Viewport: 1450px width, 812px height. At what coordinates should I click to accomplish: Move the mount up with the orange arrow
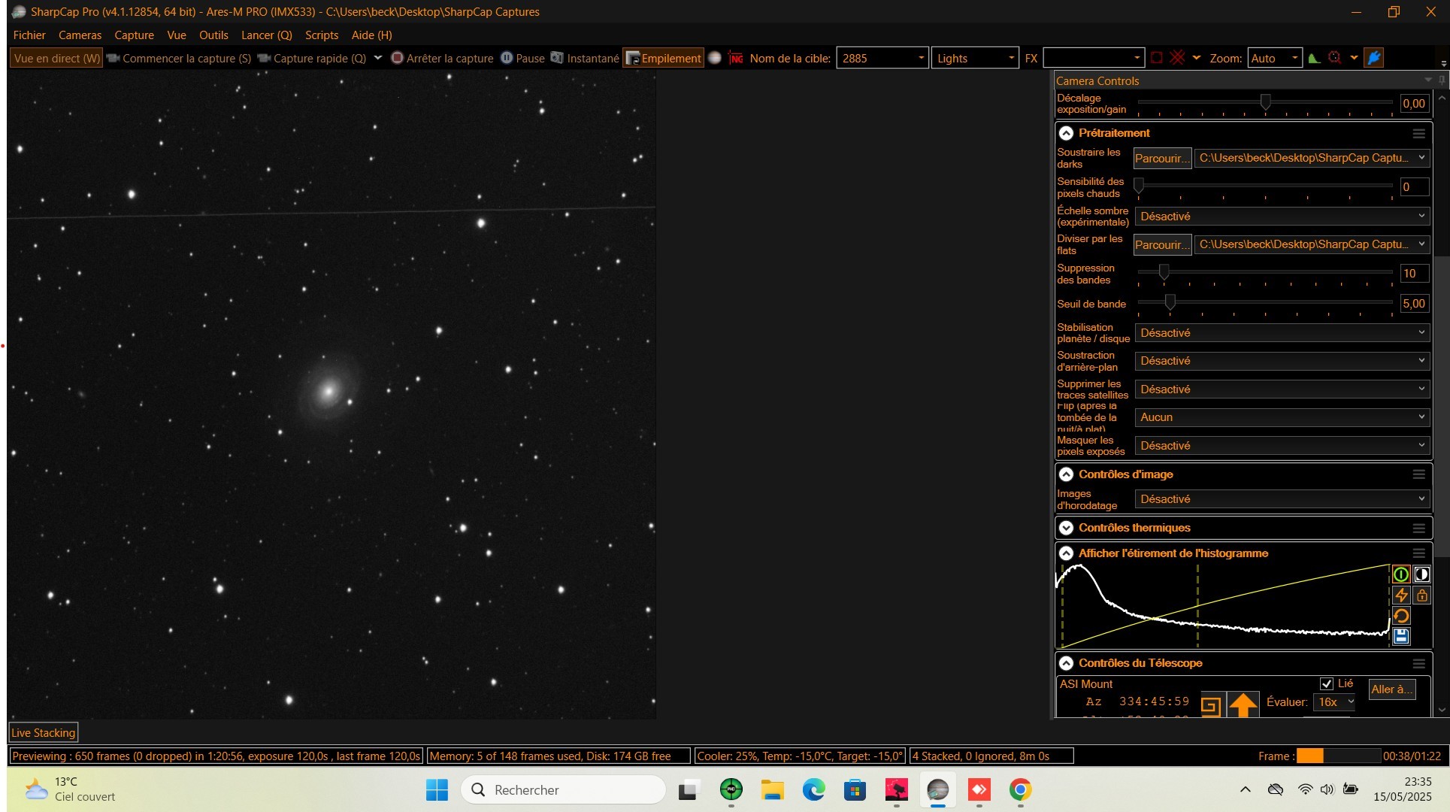[x=1243, y=705]
